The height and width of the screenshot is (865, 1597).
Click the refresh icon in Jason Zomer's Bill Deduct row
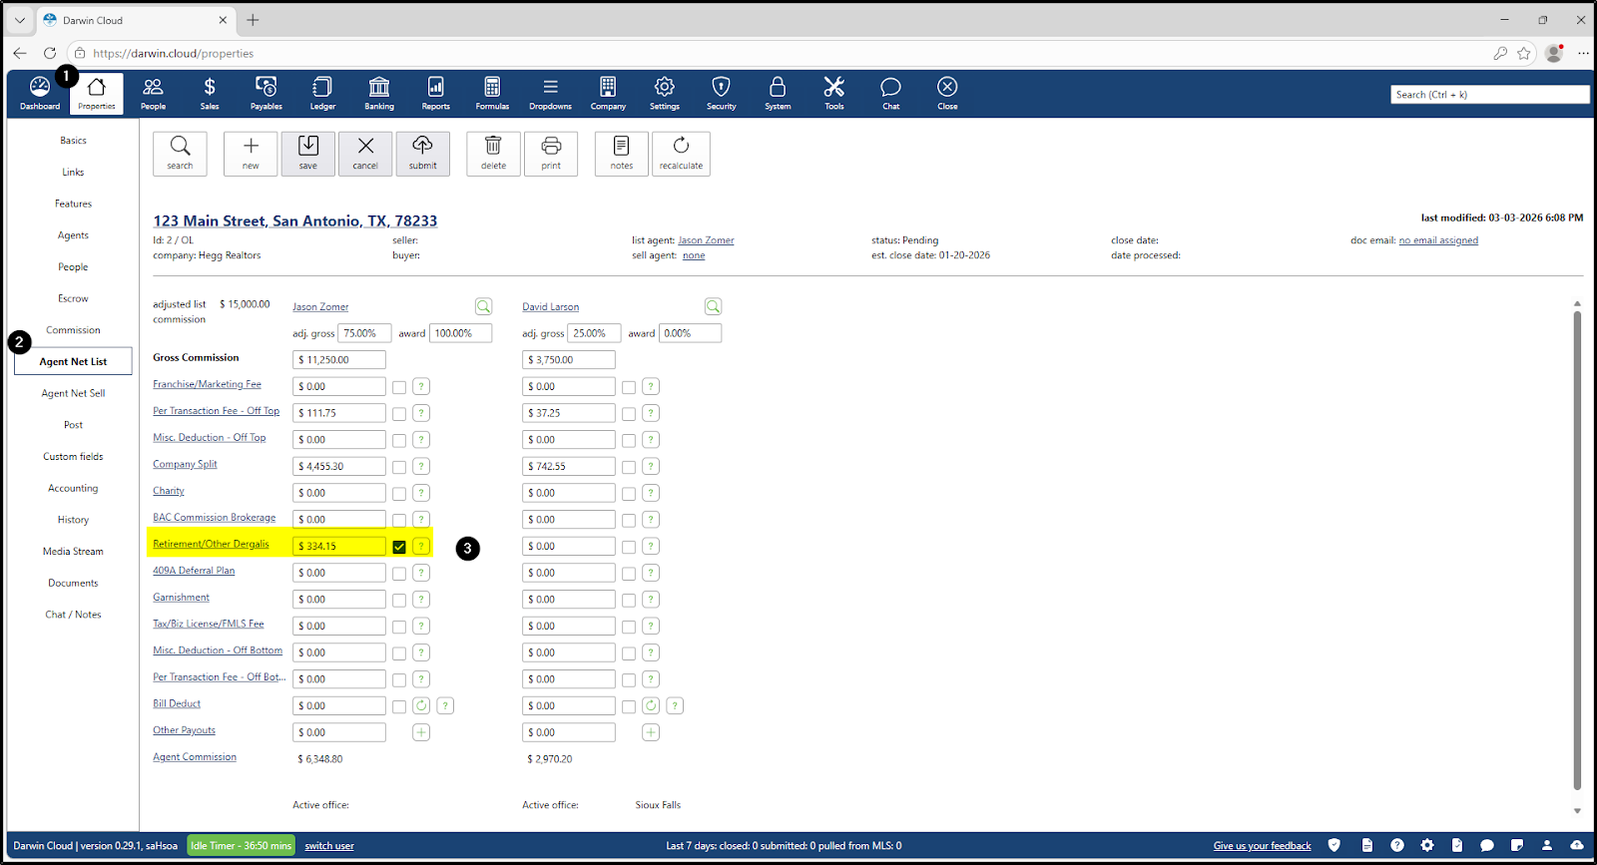[x=421, y=705]
